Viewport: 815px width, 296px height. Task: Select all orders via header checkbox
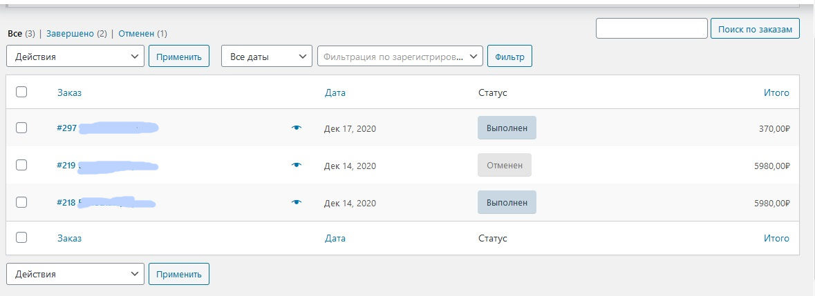tap(21, 92)
